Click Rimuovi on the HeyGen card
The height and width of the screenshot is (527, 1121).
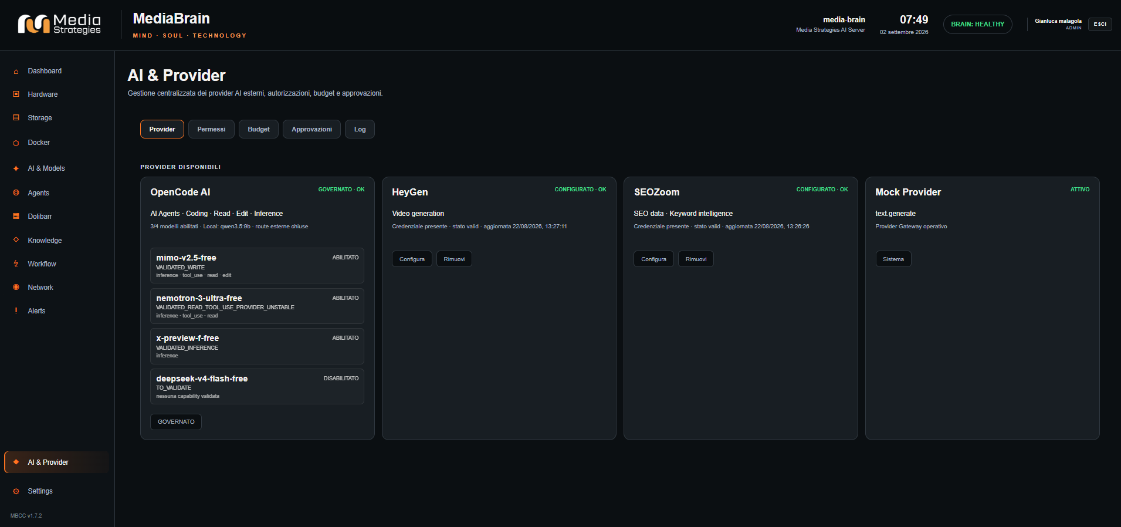tap(454, 259)
